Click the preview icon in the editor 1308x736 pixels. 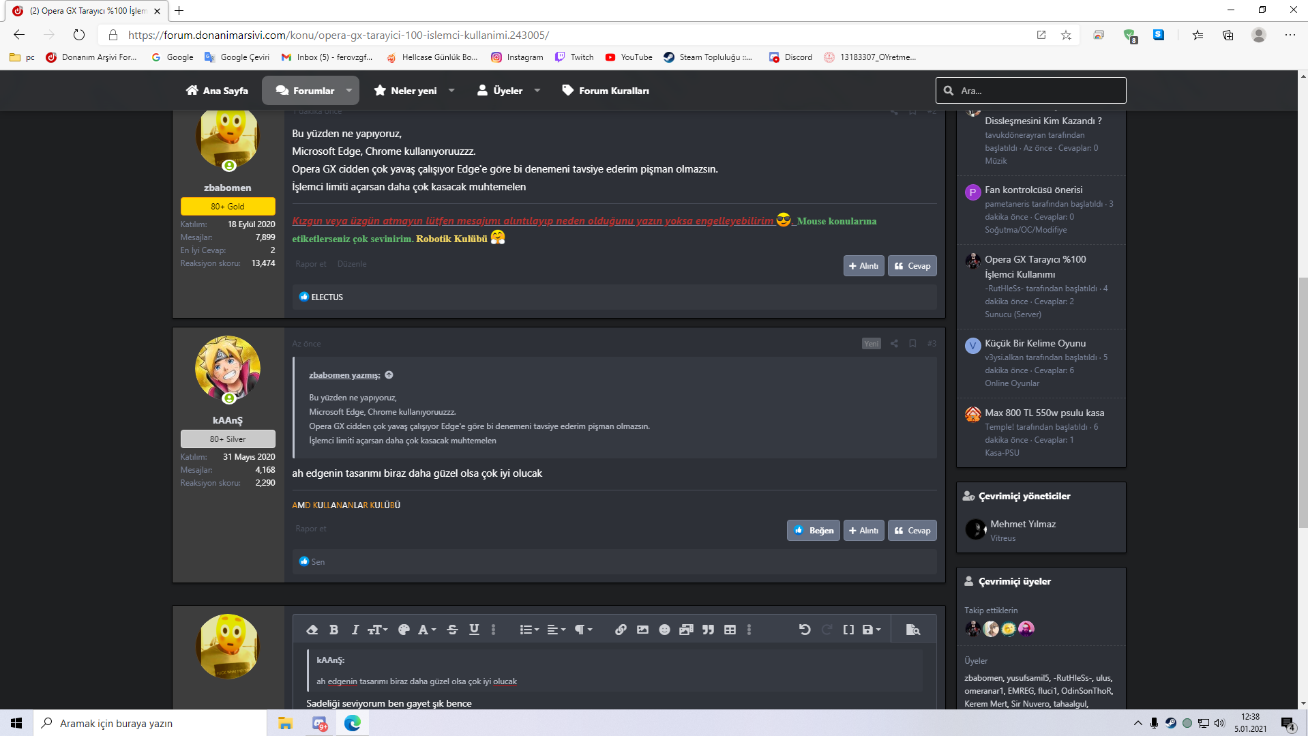point(912,630)
